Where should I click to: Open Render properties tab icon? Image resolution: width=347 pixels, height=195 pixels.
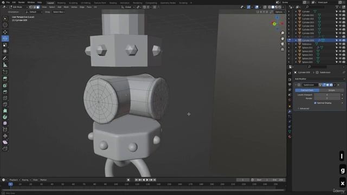(x=290, y=80)
